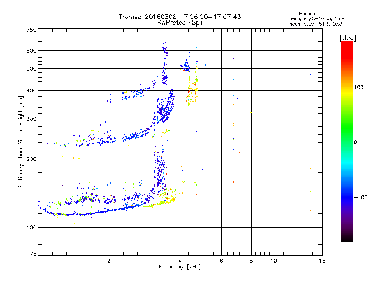Click the 'mean, sd,O:-101.3, 15.4' statistics line
The height and width of the screenshot is (284, 379).
(316, 18)
